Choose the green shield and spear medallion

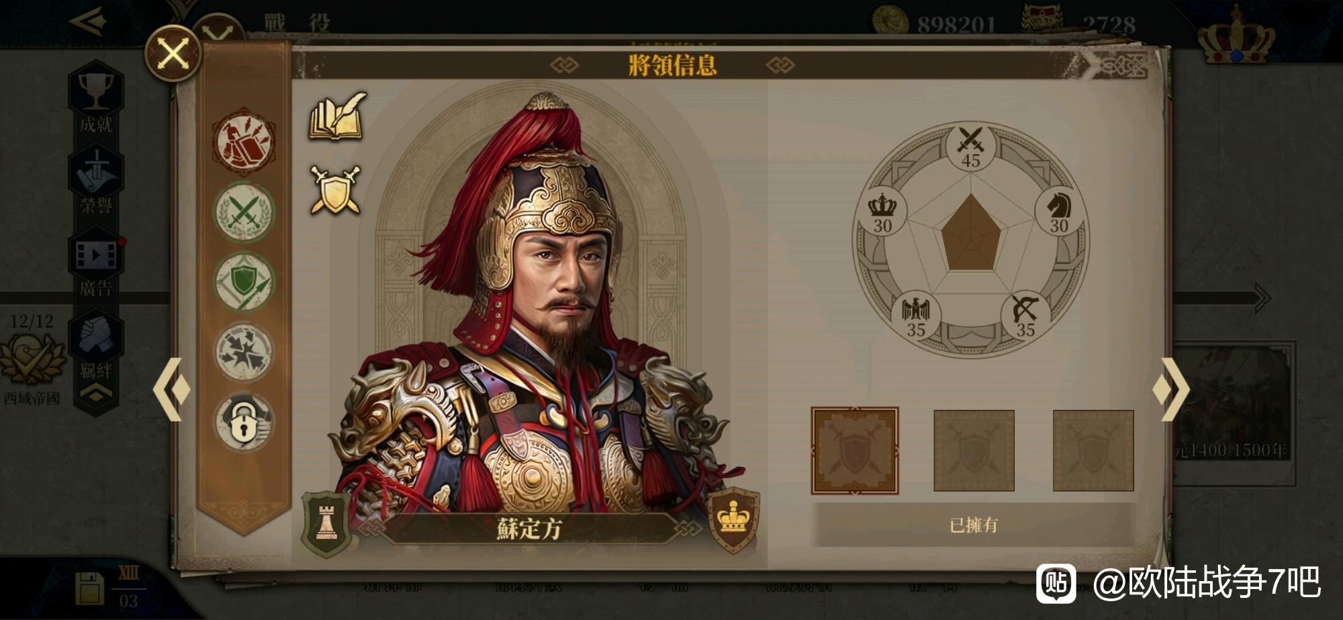244,282
